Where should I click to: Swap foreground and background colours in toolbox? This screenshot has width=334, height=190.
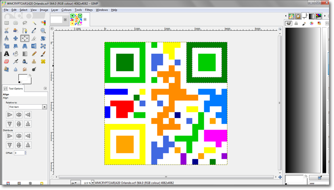[x=30, y=75]
